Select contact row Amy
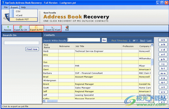 (x=97, y=55)
